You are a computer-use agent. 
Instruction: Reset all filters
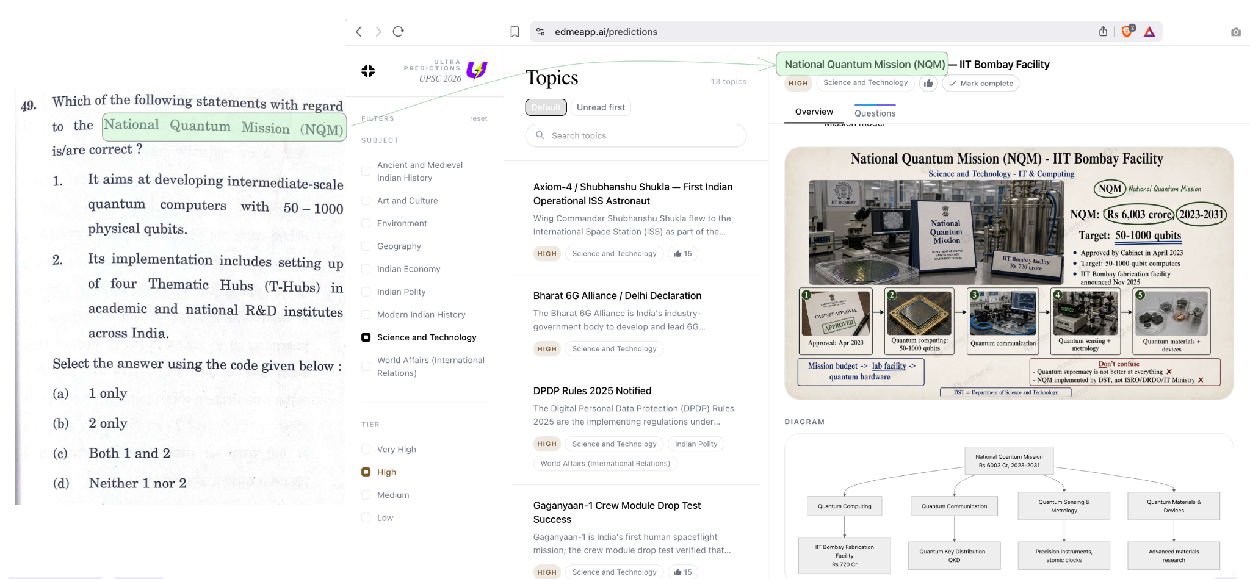(x=479, y=118)
